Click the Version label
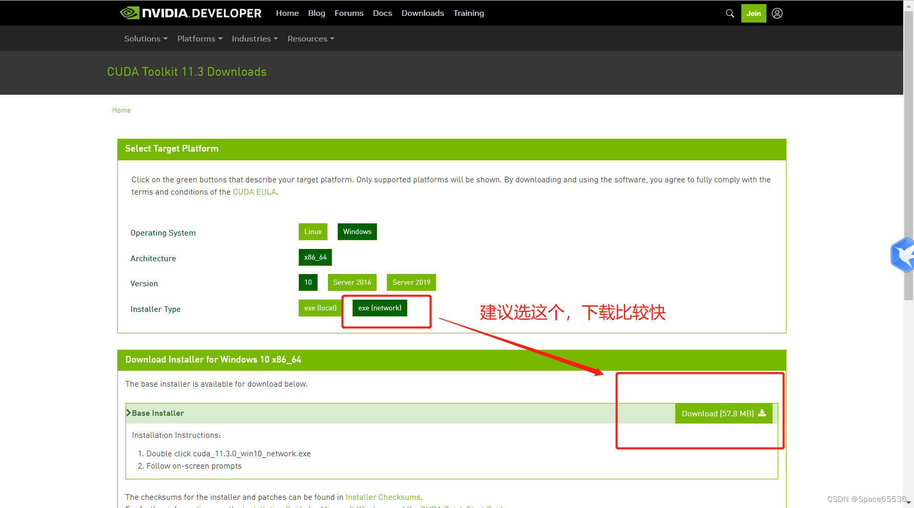 (144, 283)
